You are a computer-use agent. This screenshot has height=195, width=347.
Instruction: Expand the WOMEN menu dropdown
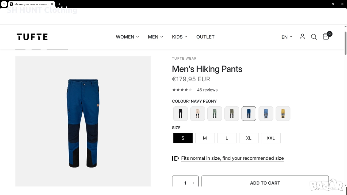click(127, 37)
